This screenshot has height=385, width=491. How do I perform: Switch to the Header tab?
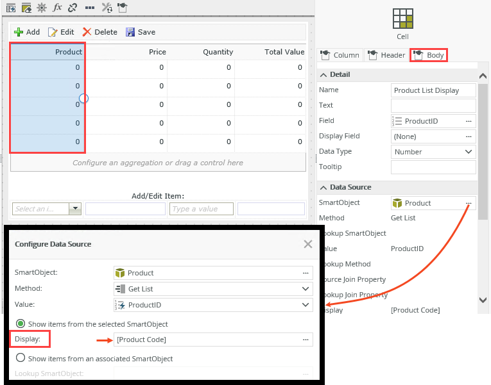386,55
